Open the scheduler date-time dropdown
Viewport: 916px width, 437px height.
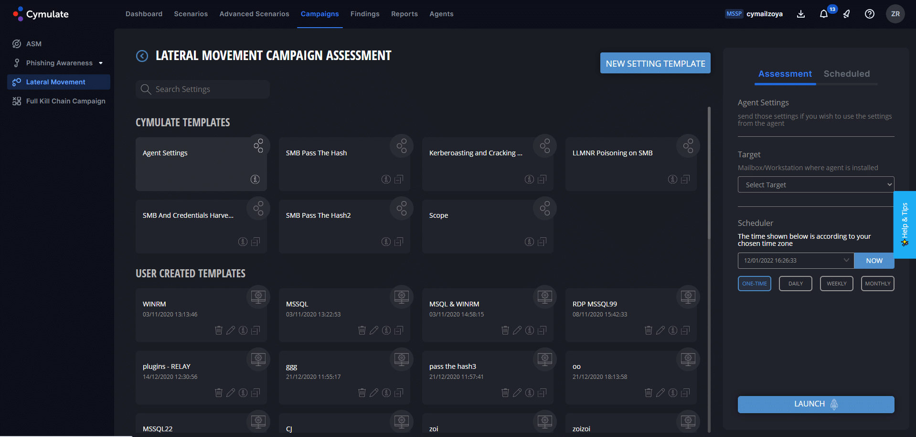(796, 261)
